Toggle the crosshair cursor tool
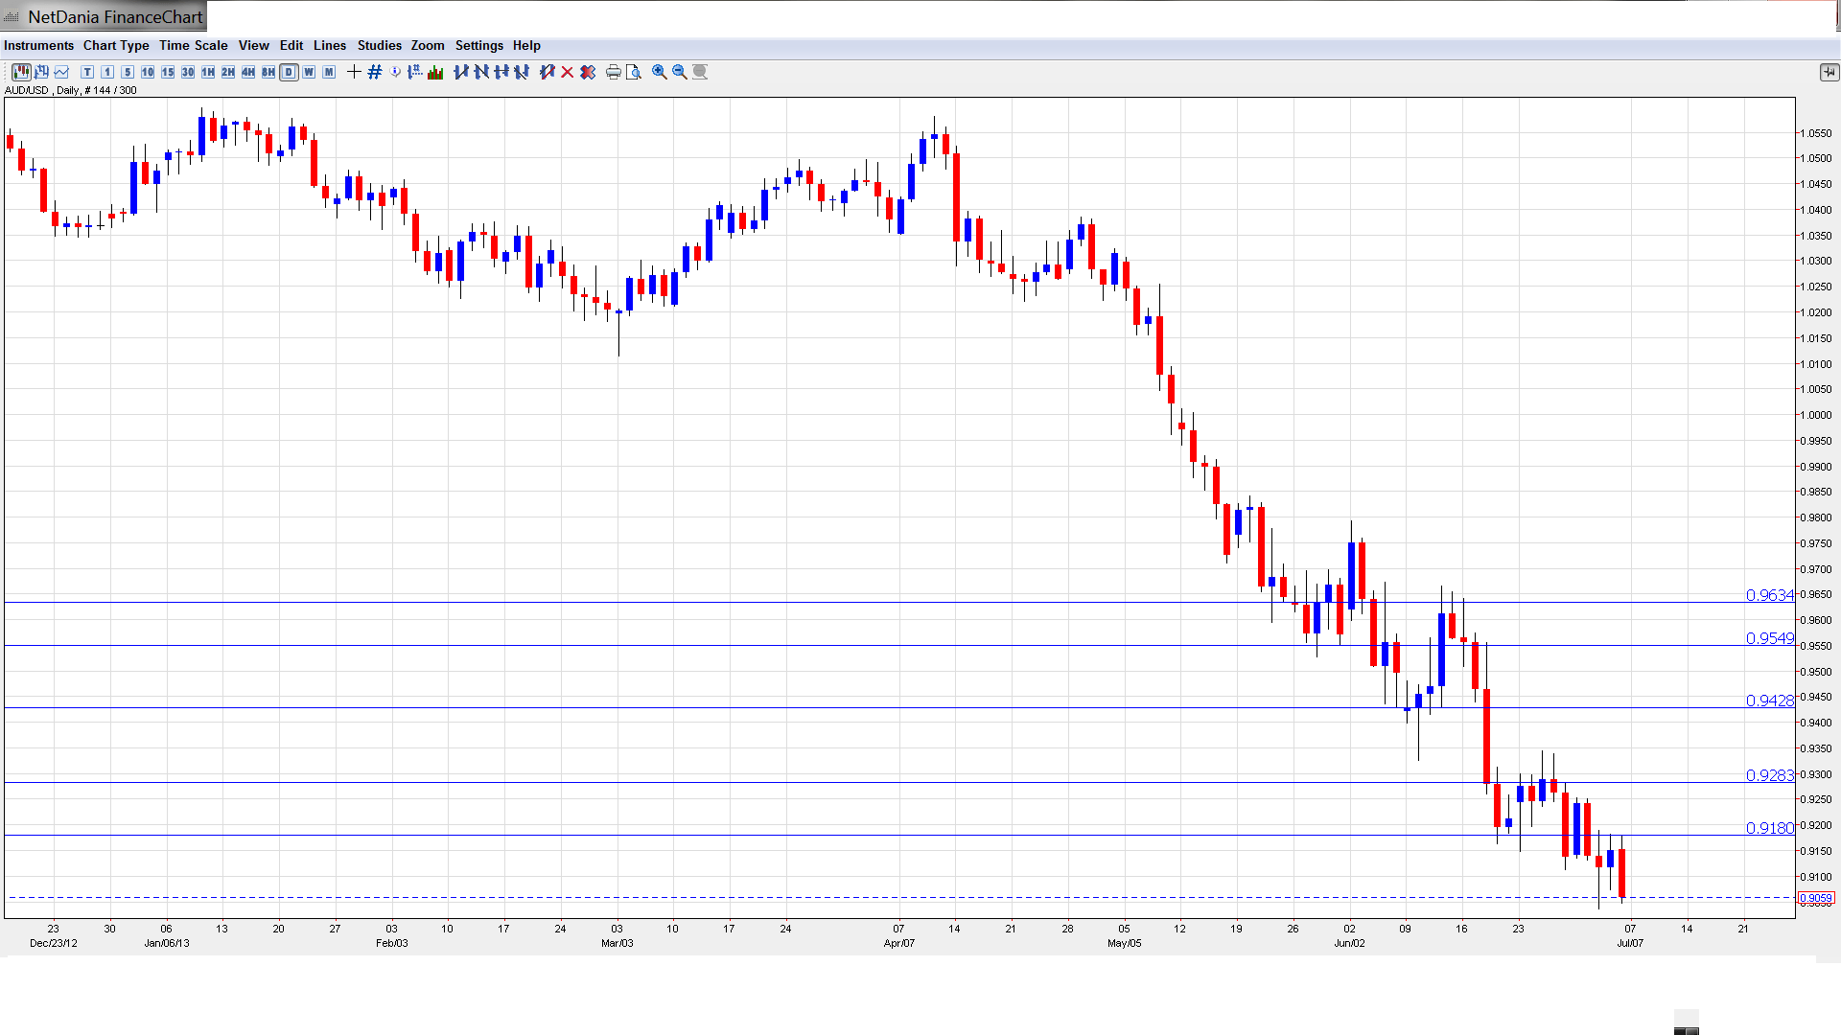Image resolution: width=1841 pixels, height=1035 pixels. [x=354, y=72]
